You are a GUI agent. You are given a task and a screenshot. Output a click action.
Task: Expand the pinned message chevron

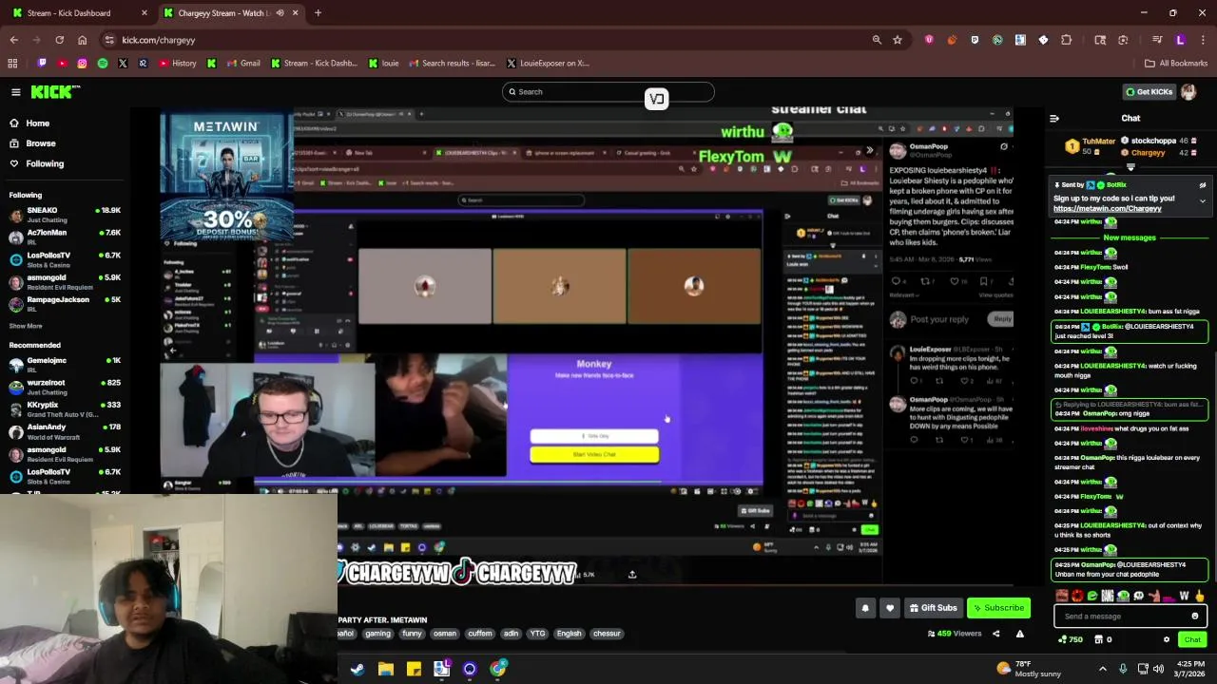pos(1203,201)
